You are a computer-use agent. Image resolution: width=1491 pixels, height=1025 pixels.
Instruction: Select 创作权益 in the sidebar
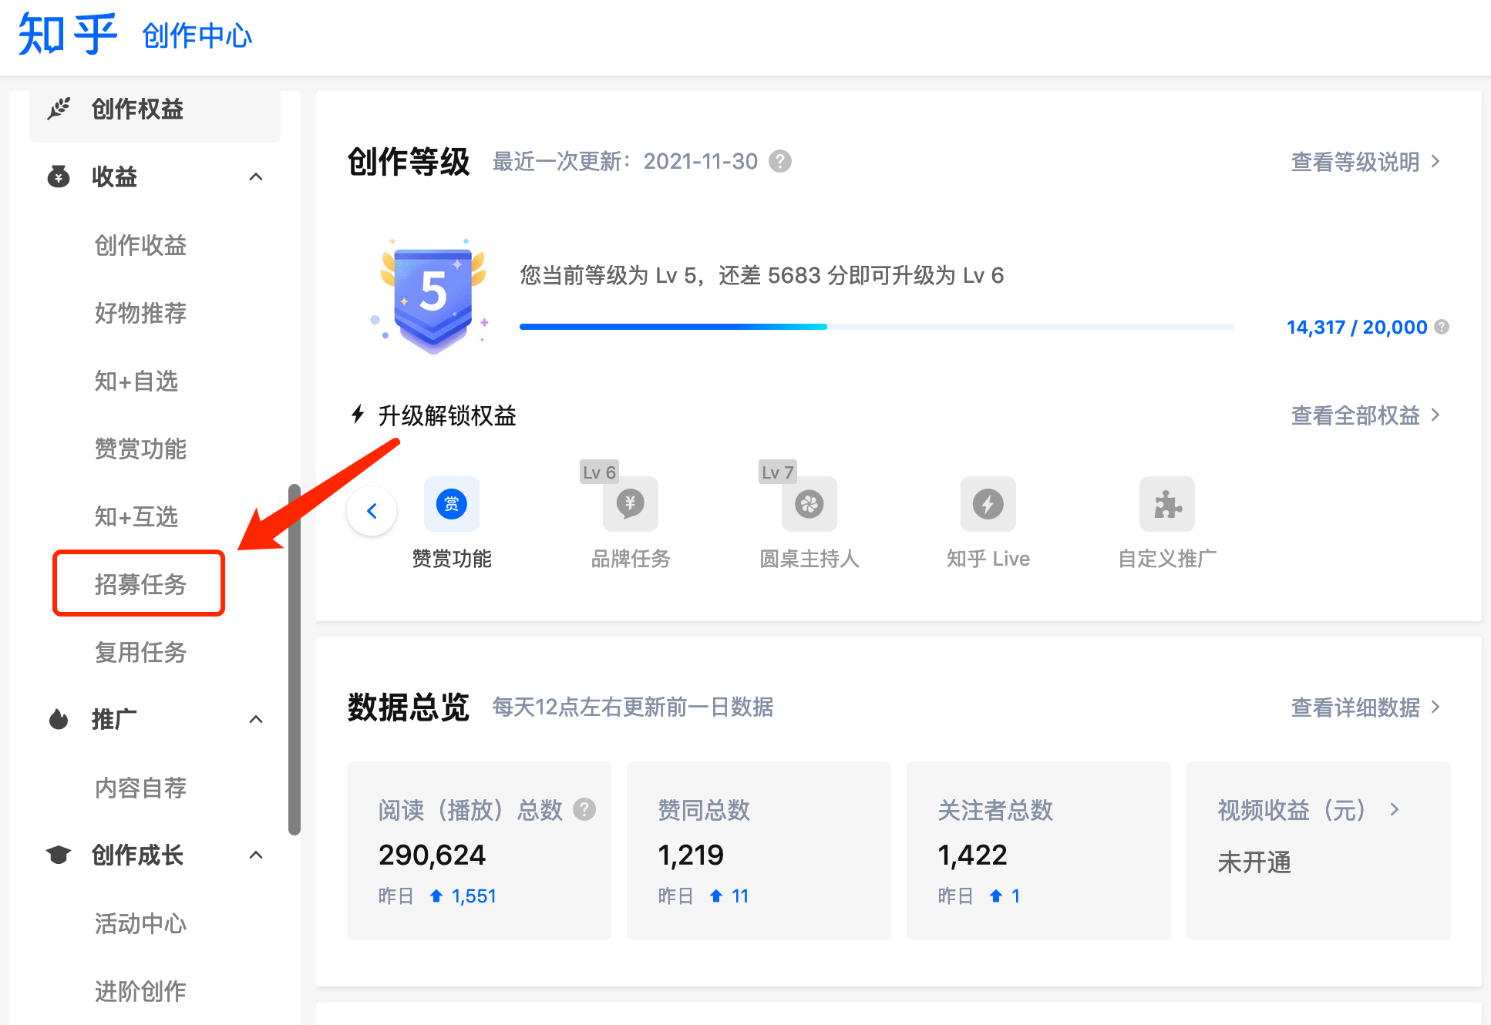[137, 109]
